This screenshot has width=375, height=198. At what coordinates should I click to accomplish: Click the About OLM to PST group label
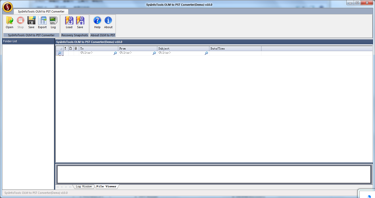pyautogui.click(x=103, y=35)
